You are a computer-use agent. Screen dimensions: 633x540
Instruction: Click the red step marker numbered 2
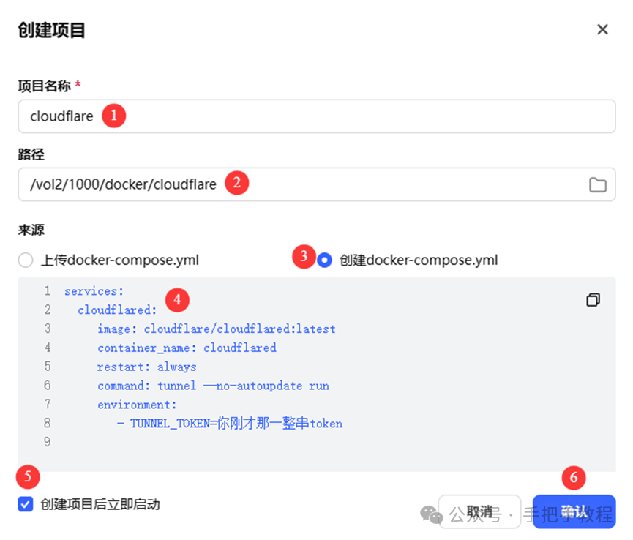(x=236, y=183)
